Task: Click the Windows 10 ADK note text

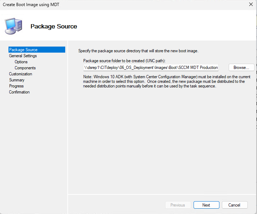Action: 167,81
